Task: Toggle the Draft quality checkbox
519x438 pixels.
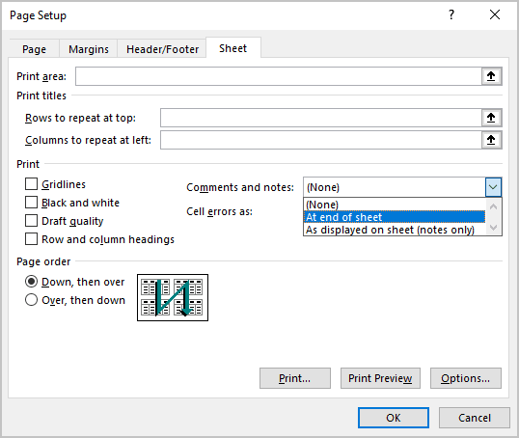Action: coord(31,221)
